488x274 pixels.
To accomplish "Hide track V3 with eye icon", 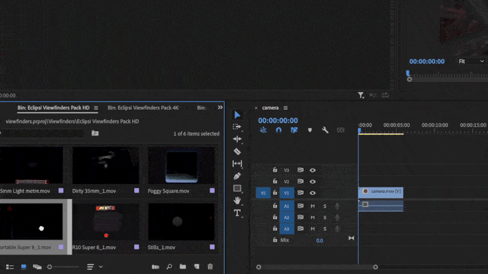I will tap(312, 170).
